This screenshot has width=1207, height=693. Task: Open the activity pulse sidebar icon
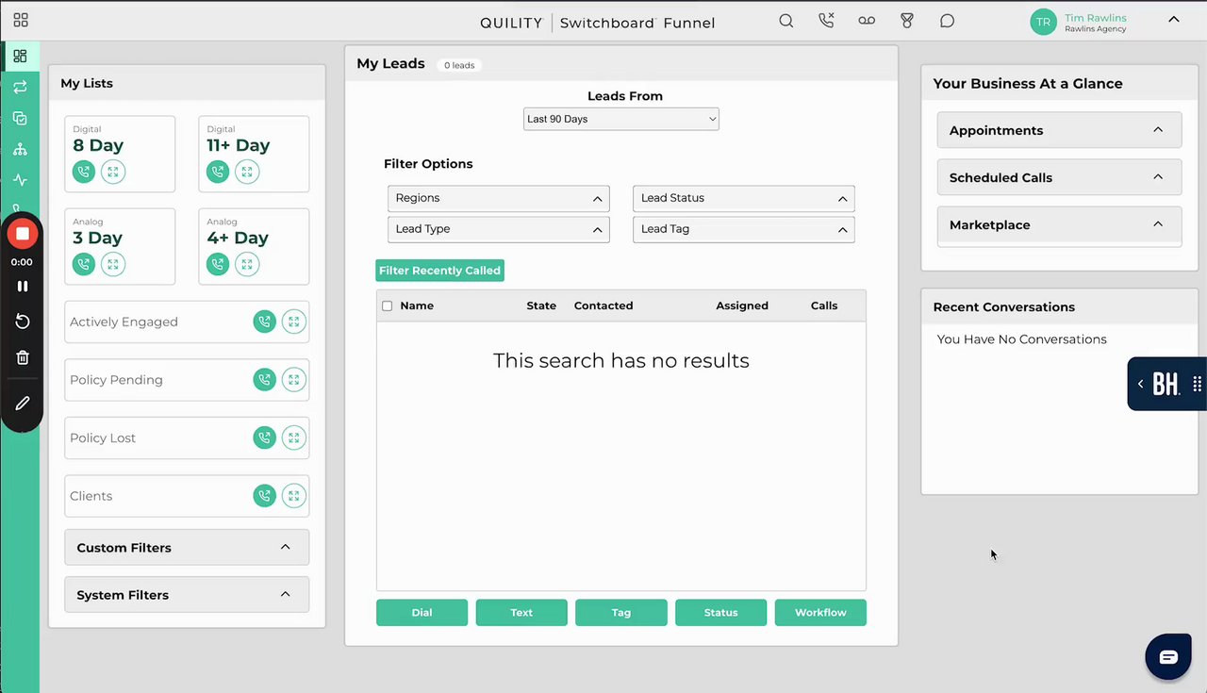point(20,180)
